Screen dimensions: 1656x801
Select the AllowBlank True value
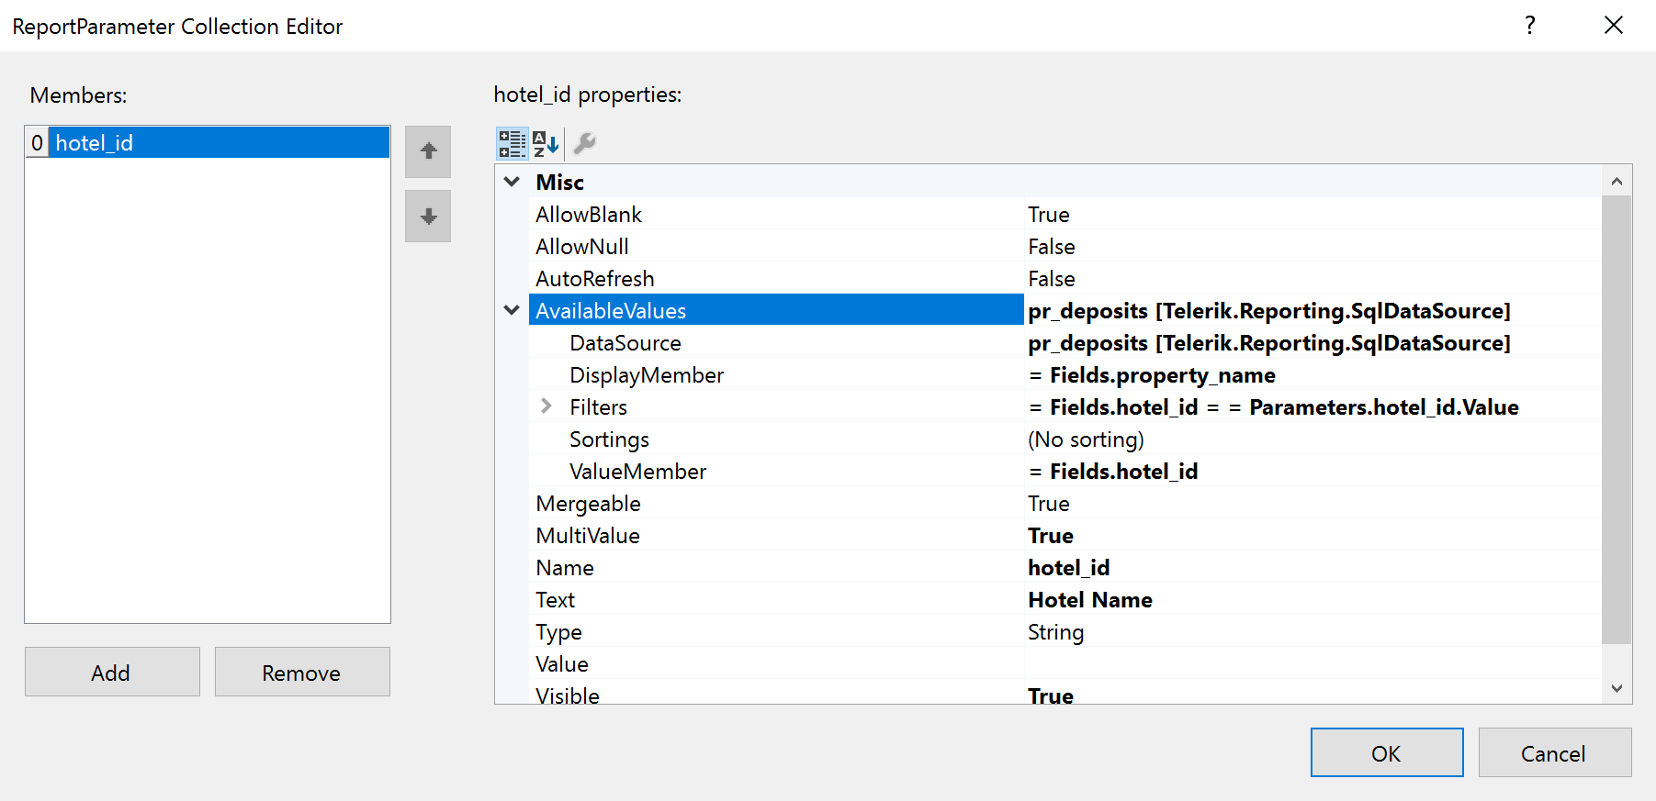click(x=1049, y=215)
